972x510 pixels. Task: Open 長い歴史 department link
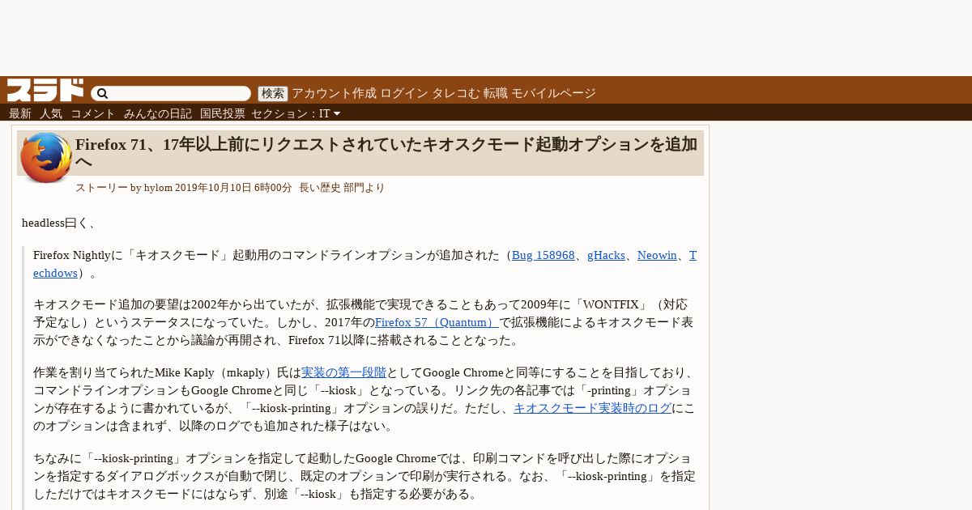pos(319,188)
